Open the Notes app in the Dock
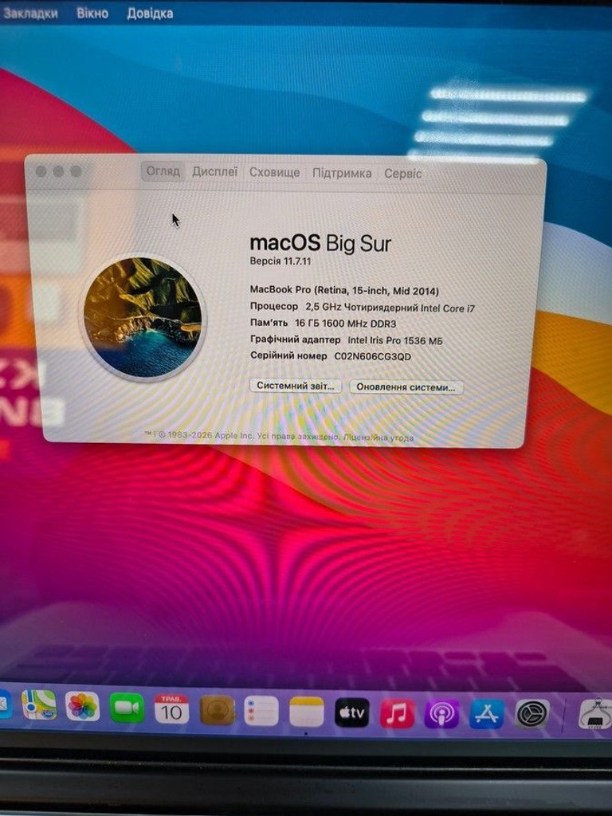This screenshot has width=612, height=816. pyautogui.click(x=307, y=712)
